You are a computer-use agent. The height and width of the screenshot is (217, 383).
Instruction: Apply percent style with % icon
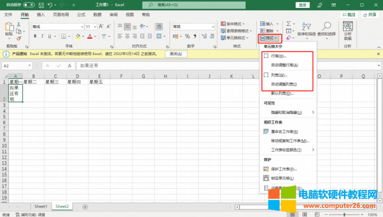tap(188, 37)
